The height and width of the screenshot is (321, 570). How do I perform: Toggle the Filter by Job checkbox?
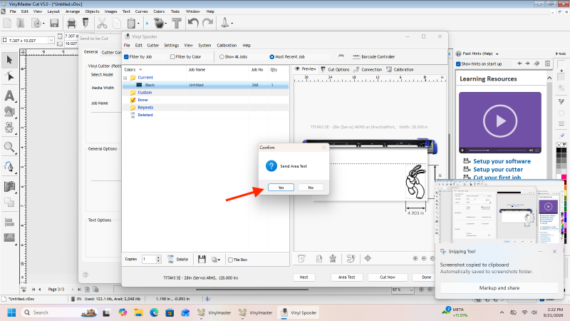click(x=127, y=57)
